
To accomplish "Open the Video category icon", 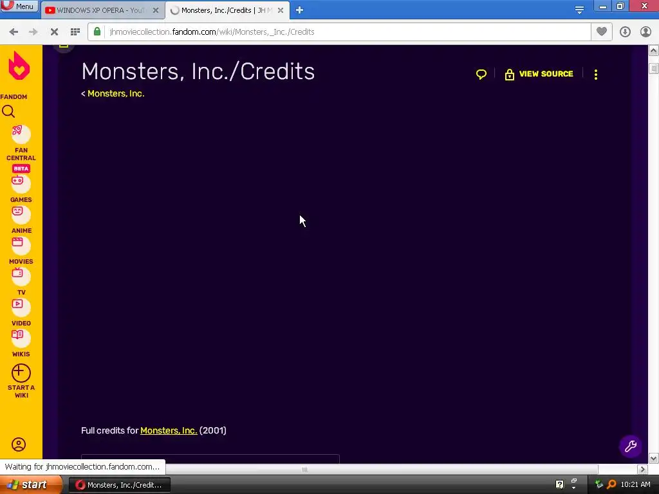I will tap(21, 307).
